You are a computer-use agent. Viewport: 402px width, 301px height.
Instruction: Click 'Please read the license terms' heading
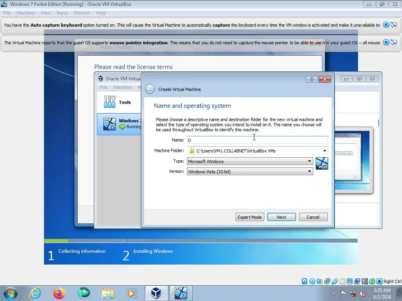[x=133, y=67]
